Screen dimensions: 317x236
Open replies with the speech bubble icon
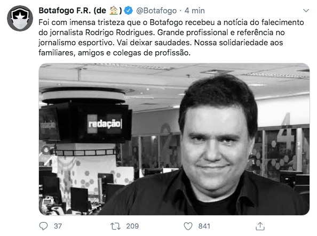click(43, 226)
